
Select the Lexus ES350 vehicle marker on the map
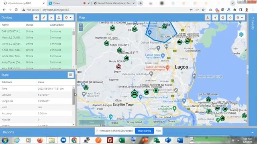tap(112, 28)
